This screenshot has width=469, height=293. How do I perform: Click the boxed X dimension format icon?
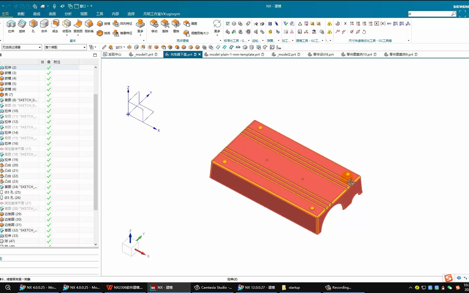coord(377,24)
